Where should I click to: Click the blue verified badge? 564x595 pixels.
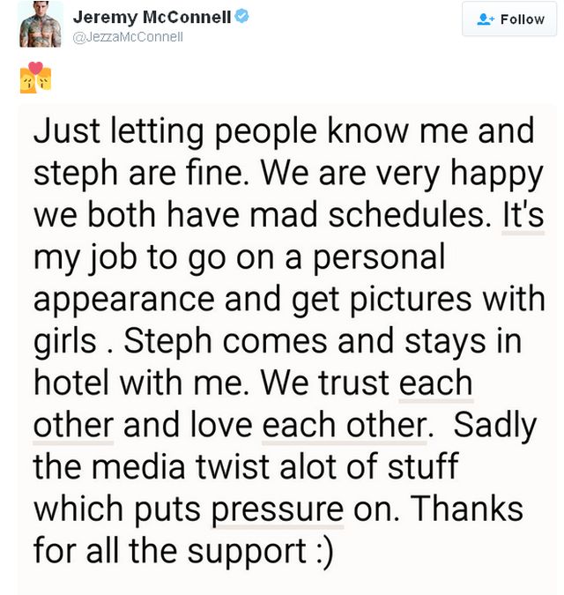(240, 18)
